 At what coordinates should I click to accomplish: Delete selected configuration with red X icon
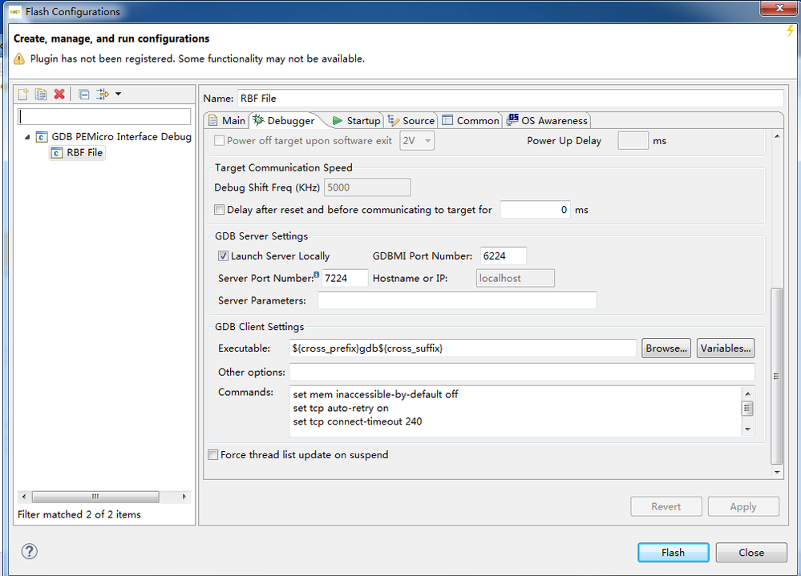pos(59,95)
